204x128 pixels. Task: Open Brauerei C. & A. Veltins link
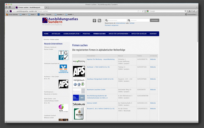click(101, 109)
